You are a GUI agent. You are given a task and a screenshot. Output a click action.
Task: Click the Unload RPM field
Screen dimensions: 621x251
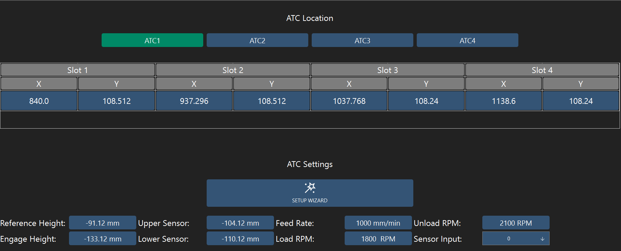(x=516, y=223)
